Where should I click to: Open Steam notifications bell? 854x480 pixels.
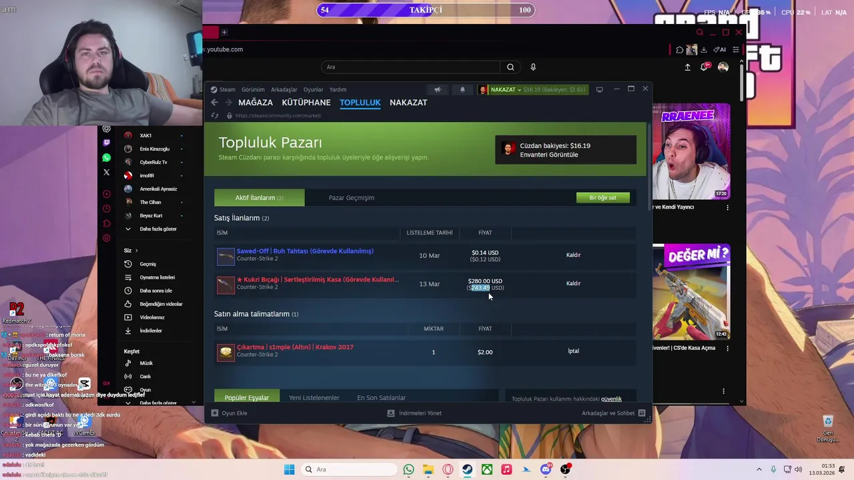pos(462,89)
